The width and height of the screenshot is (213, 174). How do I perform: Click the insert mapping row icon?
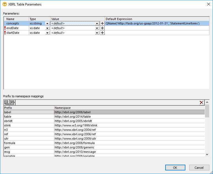point(12,103)
